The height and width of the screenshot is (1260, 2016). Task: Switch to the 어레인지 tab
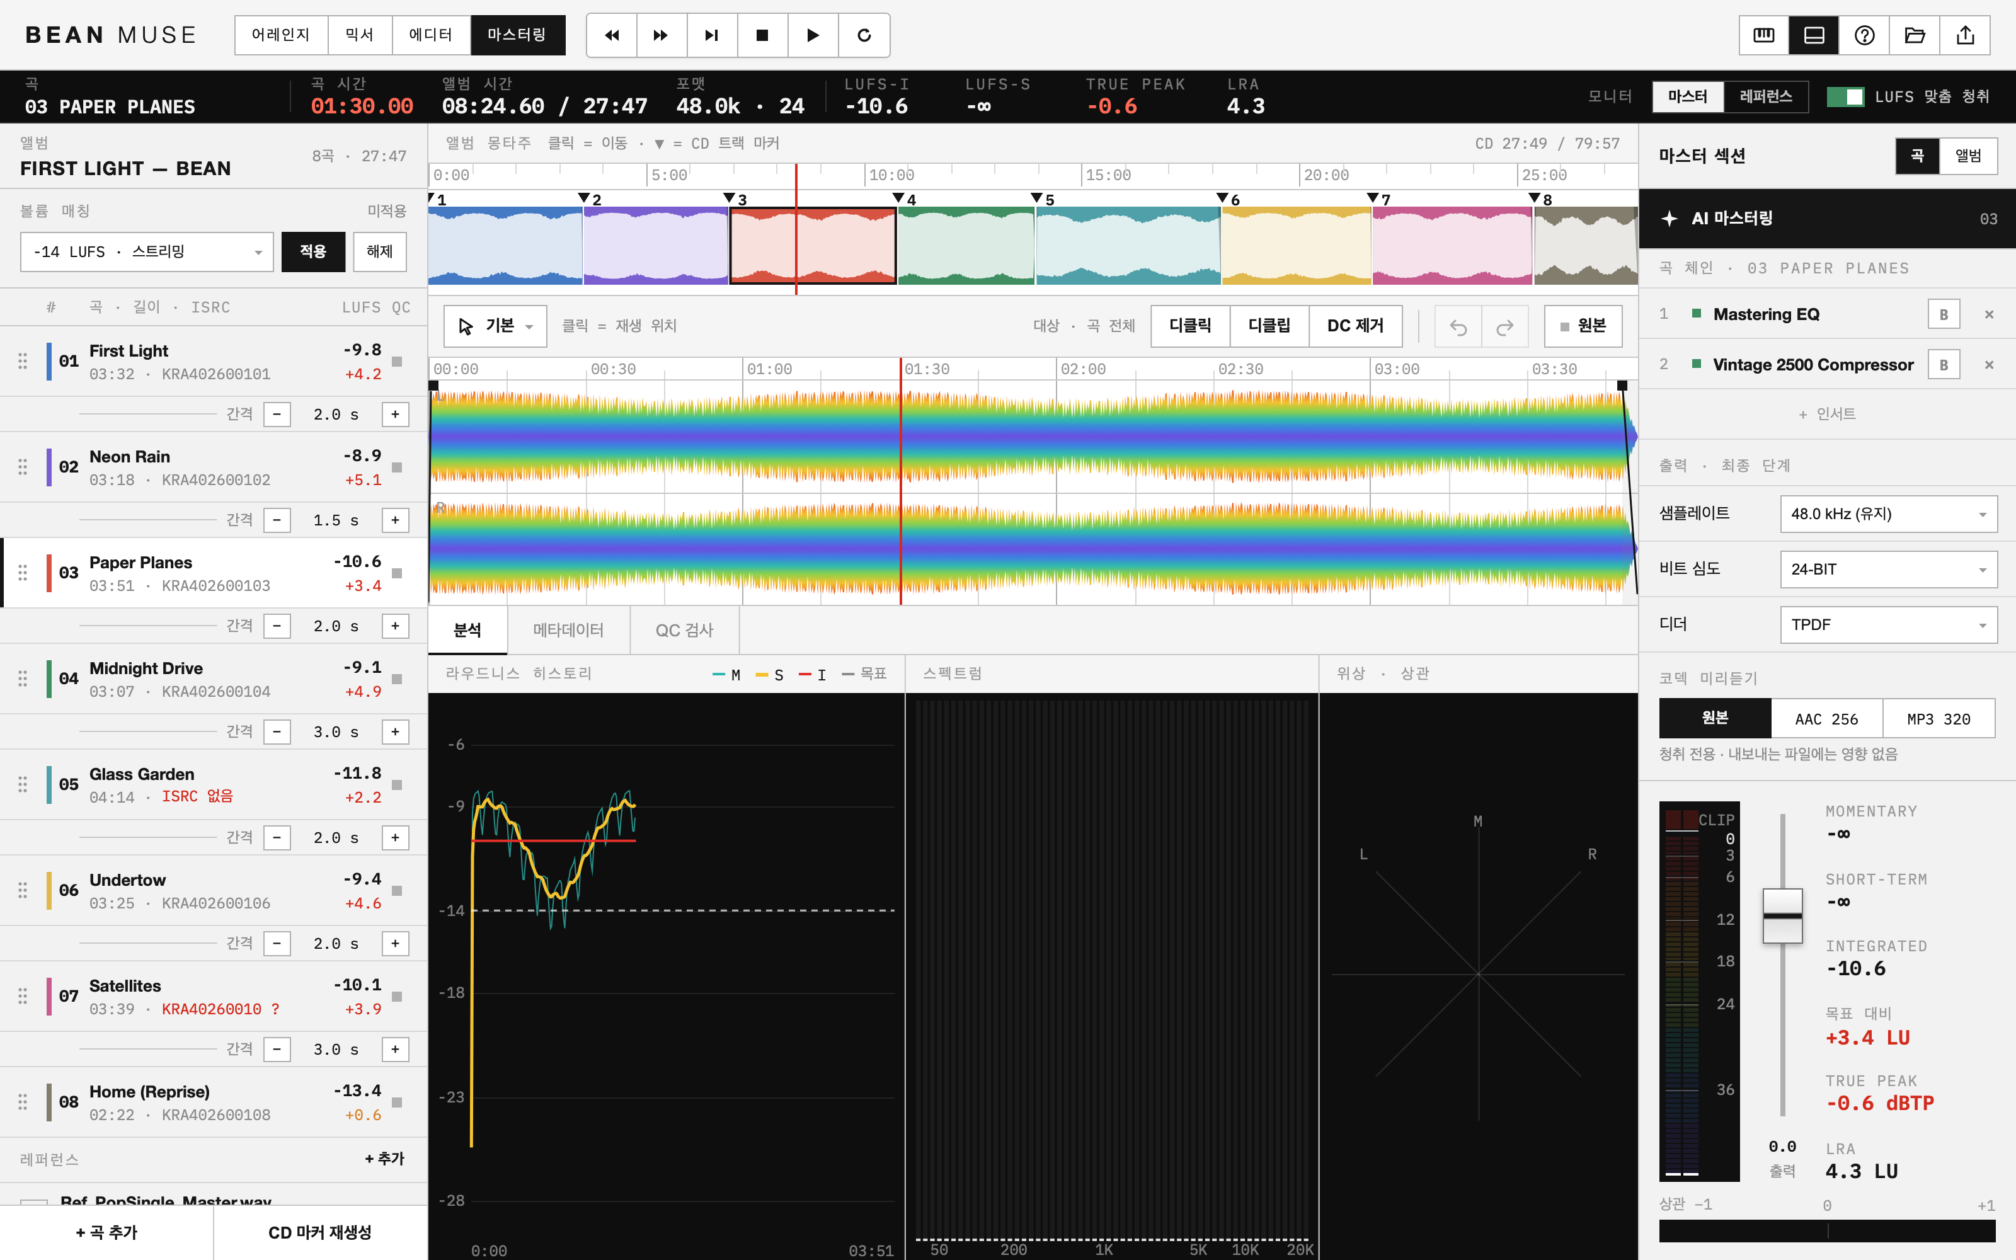[x=281, y=35]
